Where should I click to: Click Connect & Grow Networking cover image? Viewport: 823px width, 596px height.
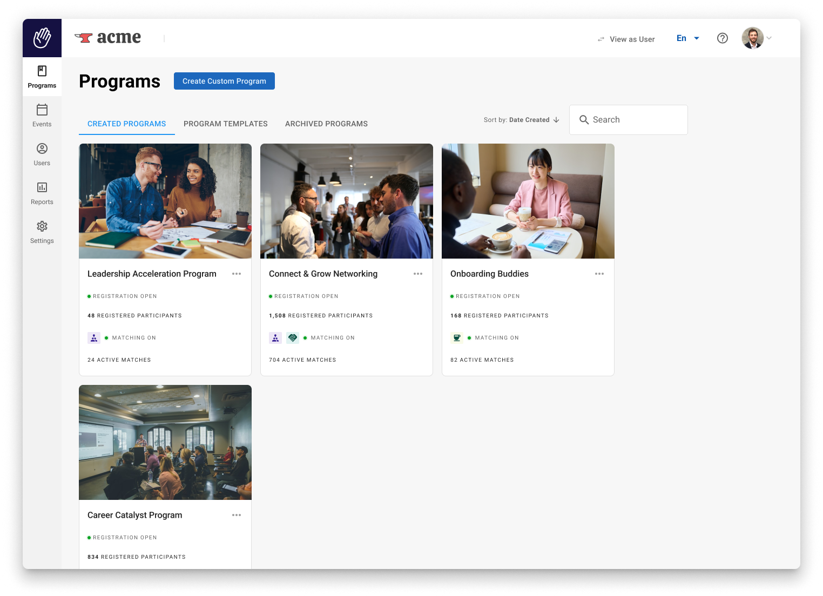click(347, 201)
